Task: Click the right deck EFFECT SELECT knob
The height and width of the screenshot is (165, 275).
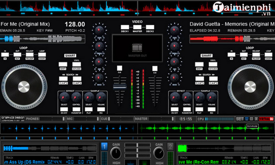Action: [x=175, y=97]
